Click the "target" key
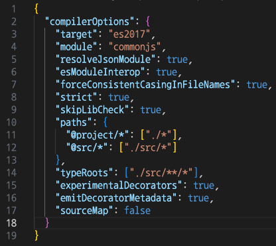Viewport: 276px width, 246px height. (76, 34)
